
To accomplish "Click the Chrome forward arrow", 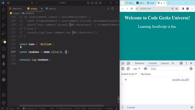I will [127, 9].
